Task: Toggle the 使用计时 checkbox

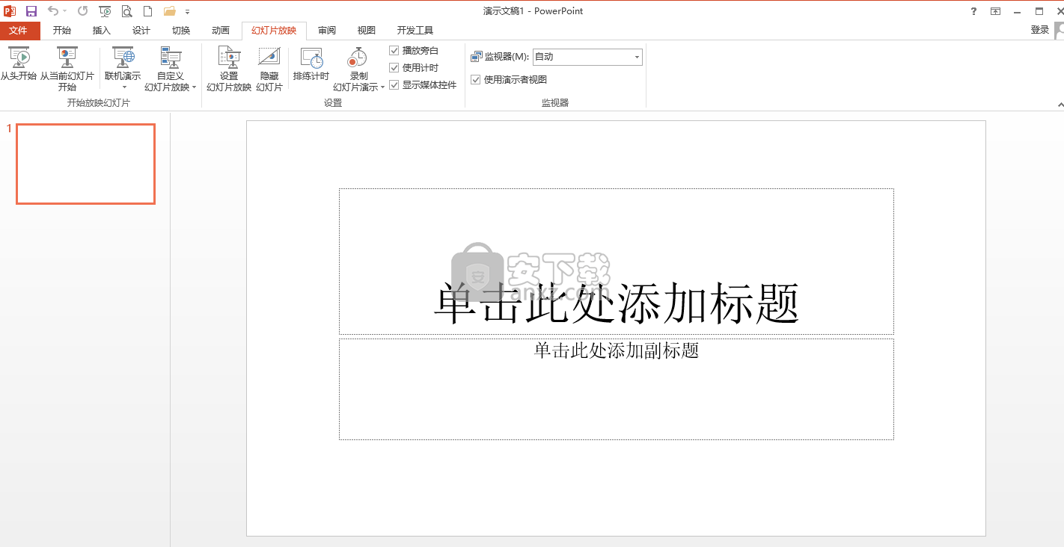Action: click(394, 68)
